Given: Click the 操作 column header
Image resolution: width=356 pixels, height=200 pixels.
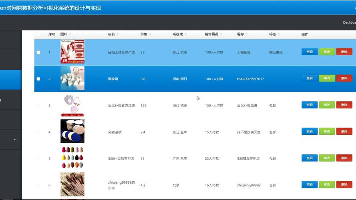Looking at the screenshot, I should coord(305,34).
